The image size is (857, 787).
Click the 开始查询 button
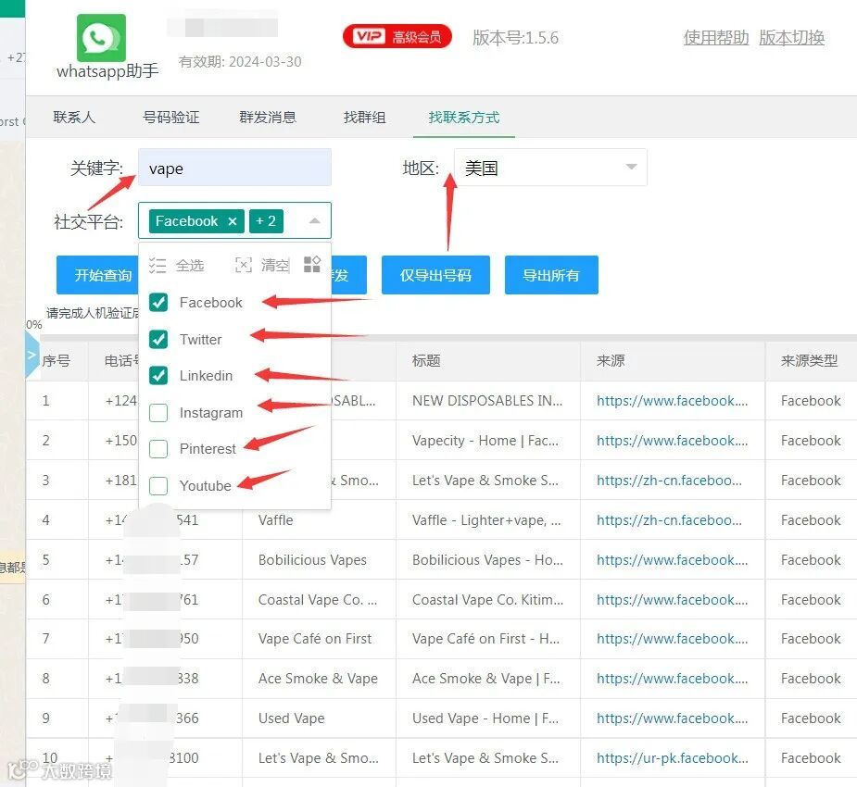tap(98, 275)
